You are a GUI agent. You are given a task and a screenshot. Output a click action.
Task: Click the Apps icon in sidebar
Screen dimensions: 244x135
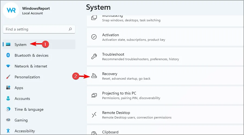8,88
